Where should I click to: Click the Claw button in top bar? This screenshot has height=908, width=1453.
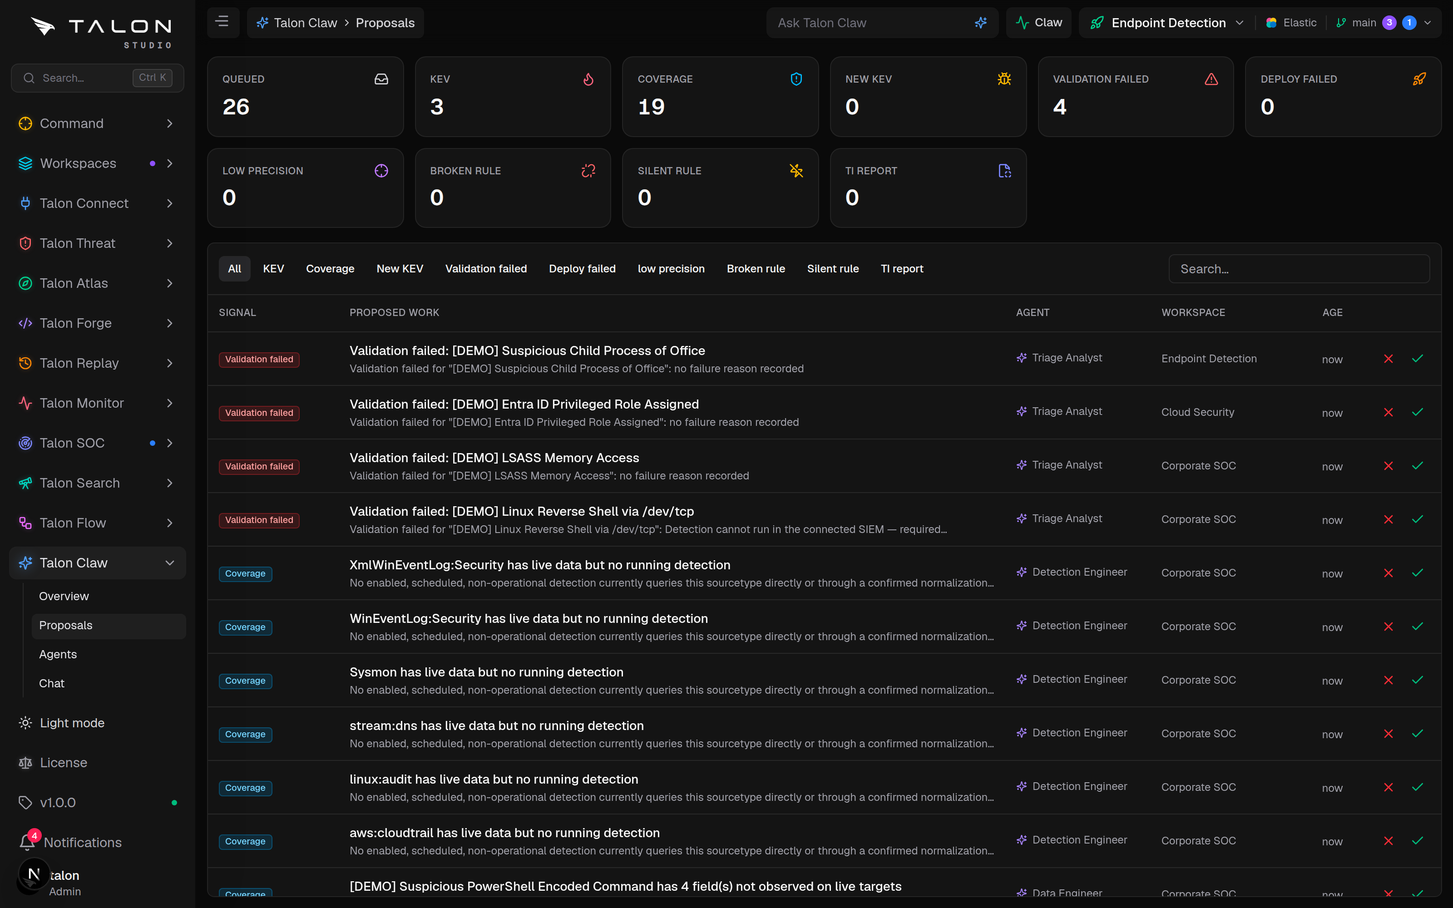1038,23
